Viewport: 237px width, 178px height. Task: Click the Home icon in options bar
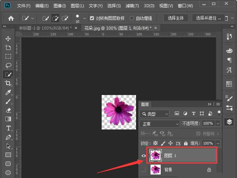coord(11,18)
